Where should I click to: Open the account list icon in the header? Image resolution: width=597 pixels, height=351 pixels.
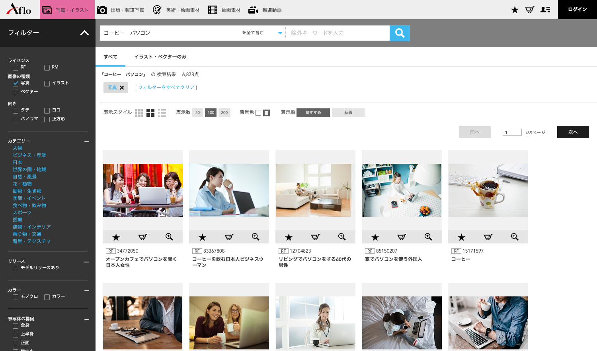[545, 10]
